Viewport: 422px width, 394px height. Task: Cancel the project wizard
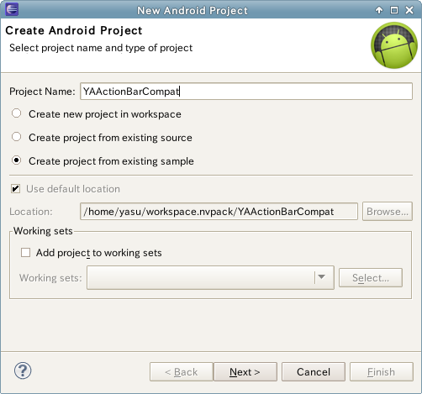coord(314,372)
